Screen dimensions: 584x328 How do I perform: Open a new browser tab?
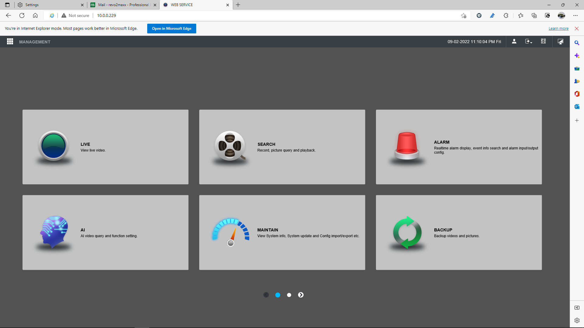point(238,5)
